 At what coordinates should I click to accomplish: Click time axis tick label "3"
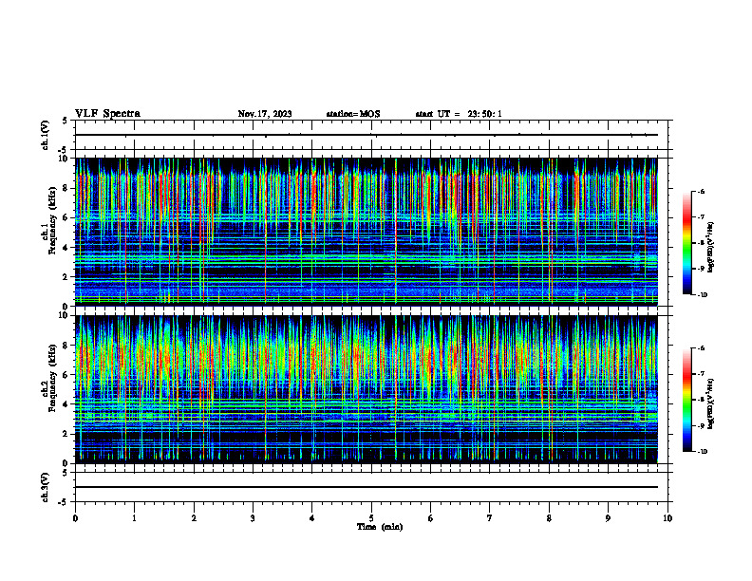(253, 518)
